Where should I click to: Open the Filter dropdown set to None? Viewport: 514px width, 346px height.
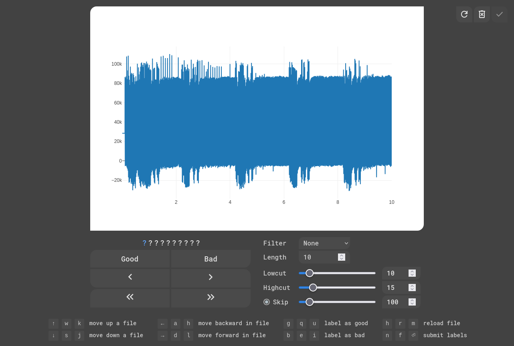(x=324, y=243)
